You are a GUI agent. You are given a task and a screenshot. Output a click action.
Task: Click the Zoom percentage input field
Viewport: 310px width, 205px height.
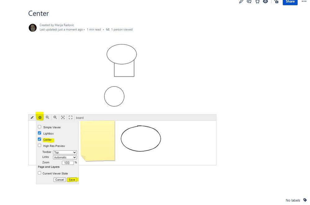pyautogui.click(x=68, y=163)
